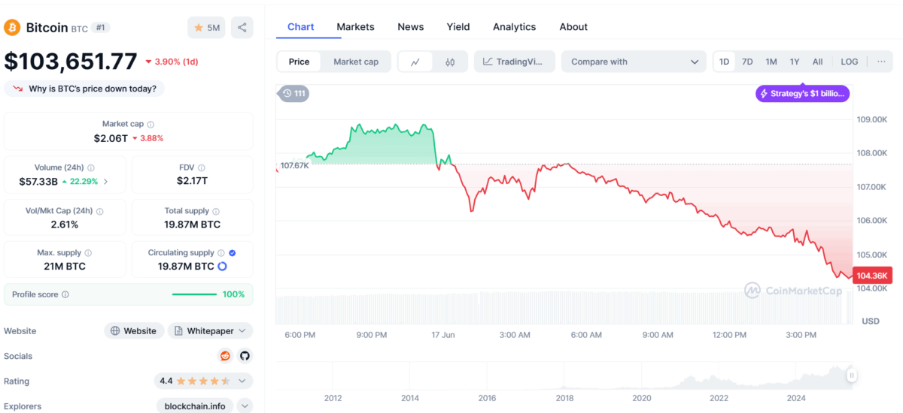Image resolution: width=903 pixels, height=413 pixels.
Task: Click the 111 history events badge
Action: click(293, 94)
